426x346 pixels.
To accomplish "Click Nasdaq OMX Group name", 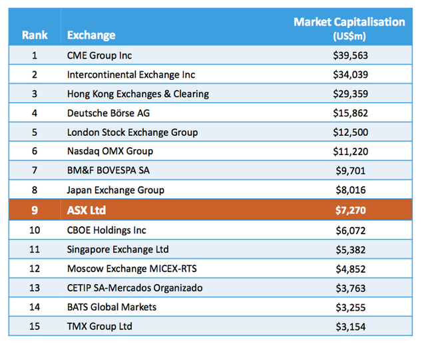I will pyautogui.click(x=110, y=152).
